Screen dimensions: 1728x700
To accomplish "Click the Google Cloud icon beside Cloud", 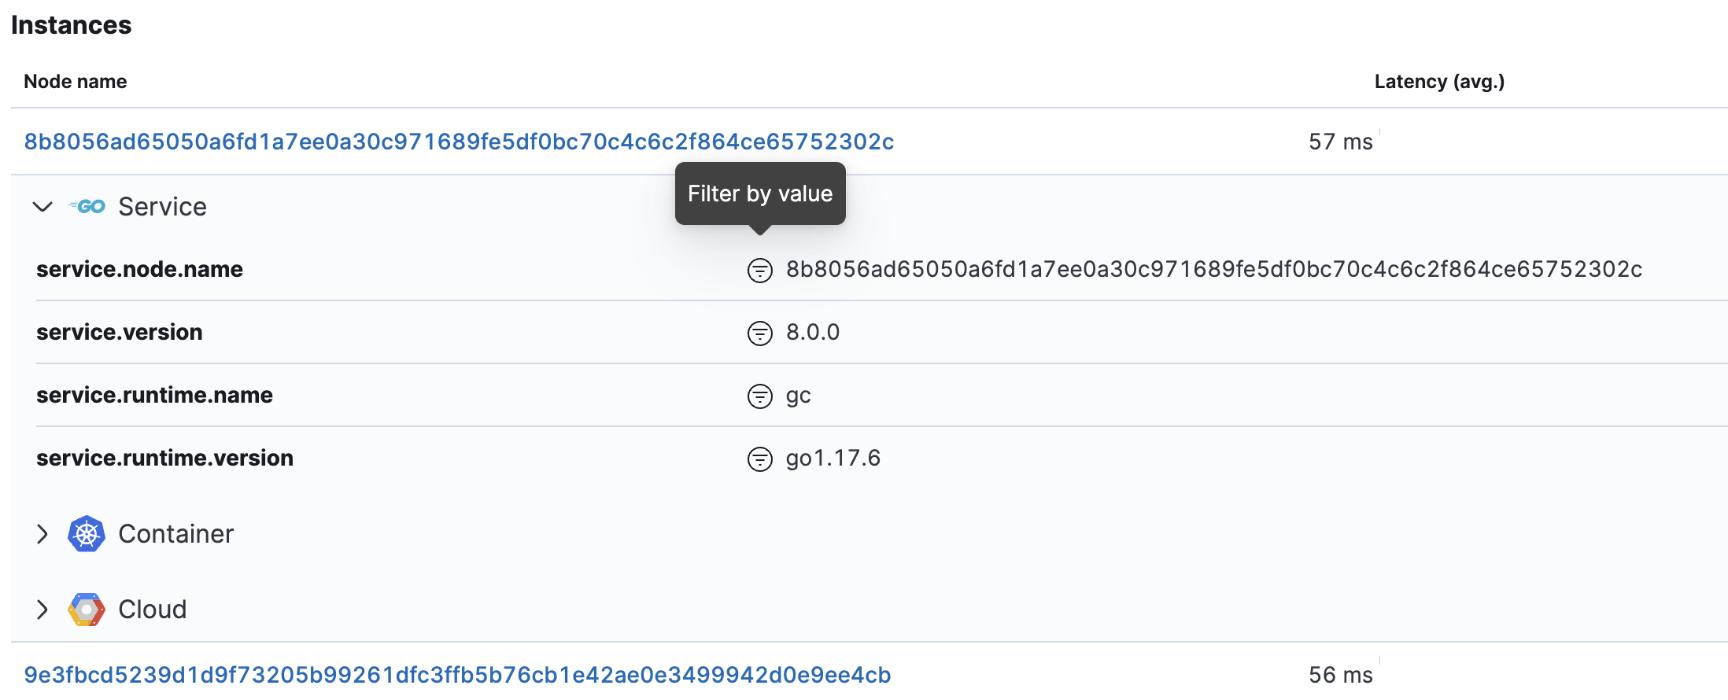I will [87, 609].
